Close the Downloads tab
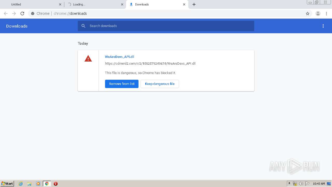 pyautogui.click(x=184, y=4)
